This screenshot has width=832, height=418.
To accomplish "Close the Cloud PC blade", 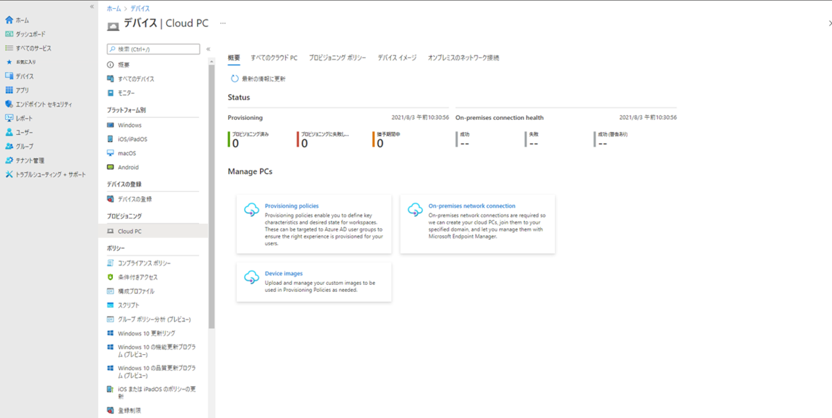I will point(831,23).
